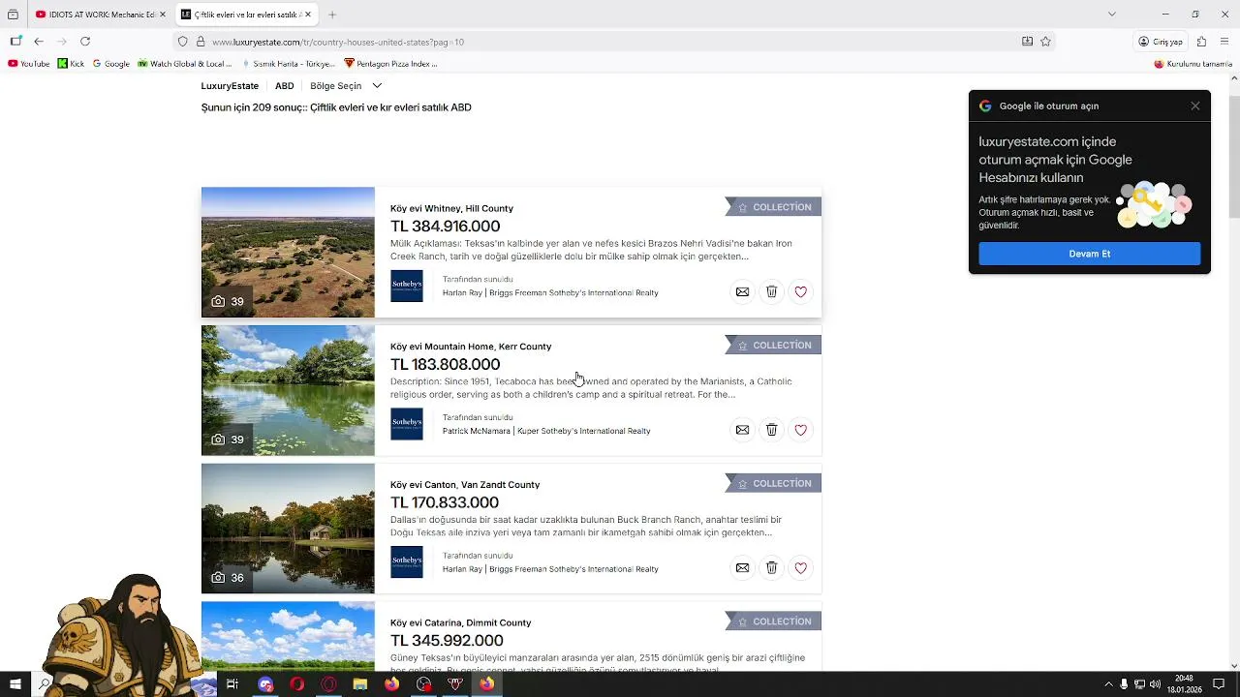Click Devam Et in Google sign-in popup

click(x=1089, y=254)
